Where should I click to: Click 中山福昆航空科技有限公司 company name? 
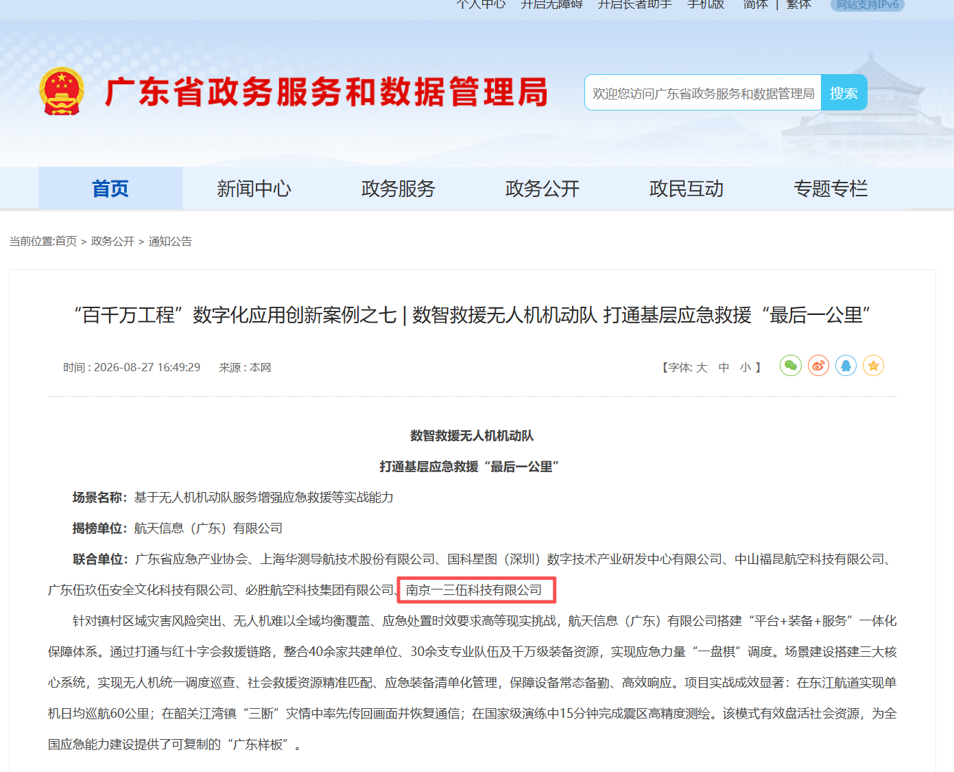click(x=809, y=559)
